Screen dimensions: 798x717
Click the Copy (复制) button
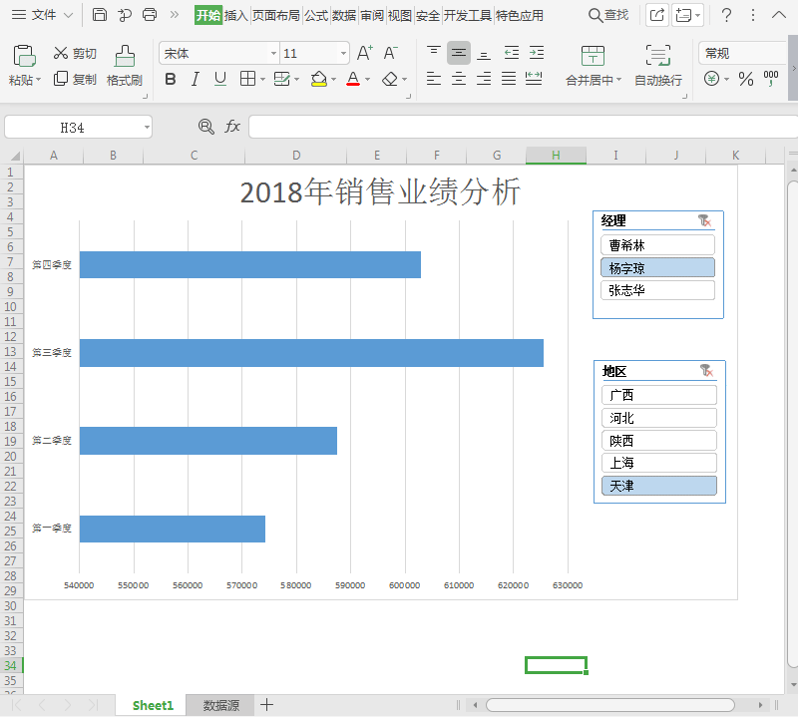tap(75, 79)
